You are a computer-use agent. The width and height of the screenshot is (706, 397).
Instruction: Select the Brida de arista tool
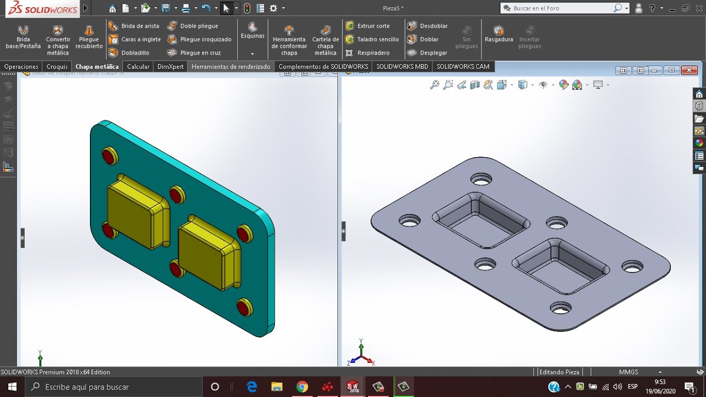(134, 26)
